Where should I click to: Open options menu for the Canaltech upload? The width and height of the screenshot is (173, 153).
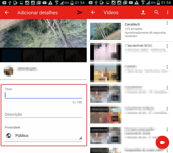pos(167,23)
